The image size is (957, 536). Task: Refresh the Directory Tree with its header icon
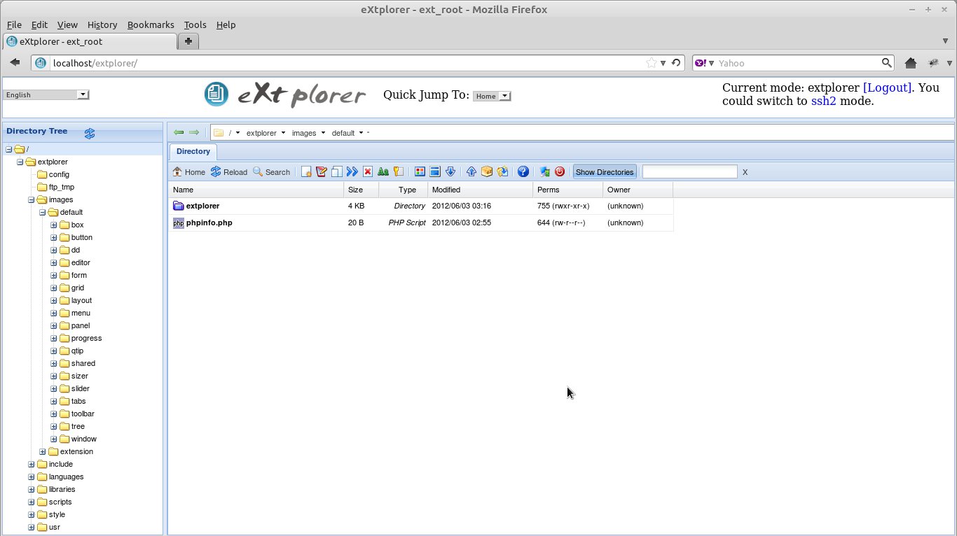click(x=90, y=133)
